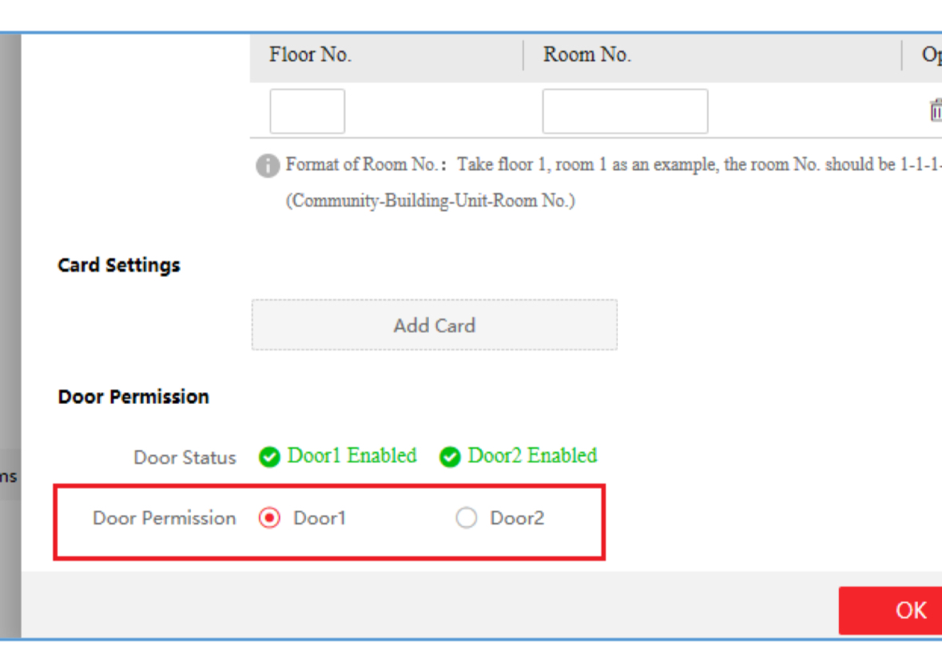
Task: Click the info icon beside Room No. format
Action: click(267, 166)
